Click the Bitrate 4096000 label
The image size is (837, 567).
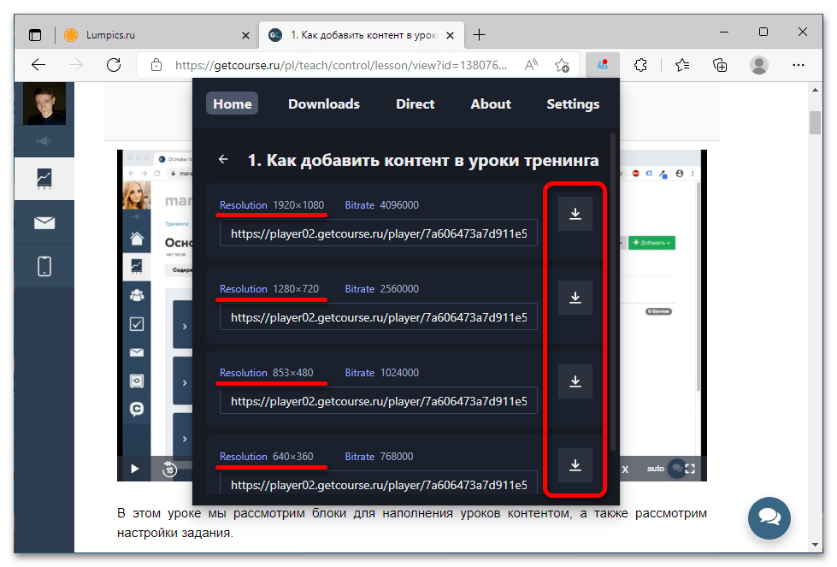tap(381, 205)
